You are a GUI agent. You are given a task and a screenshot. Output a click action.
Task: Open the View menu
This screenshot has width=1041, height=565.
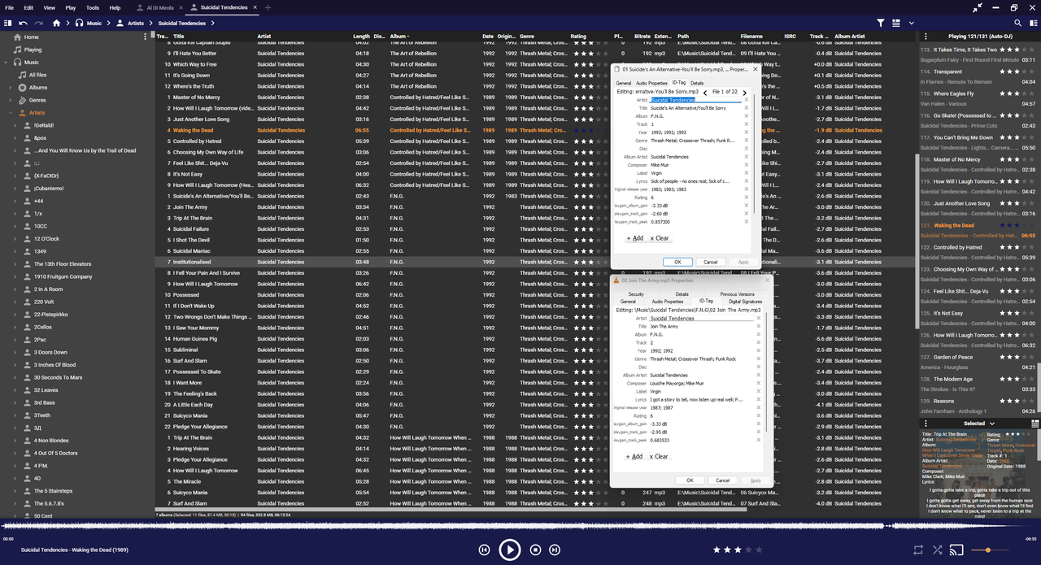(50, 7)
